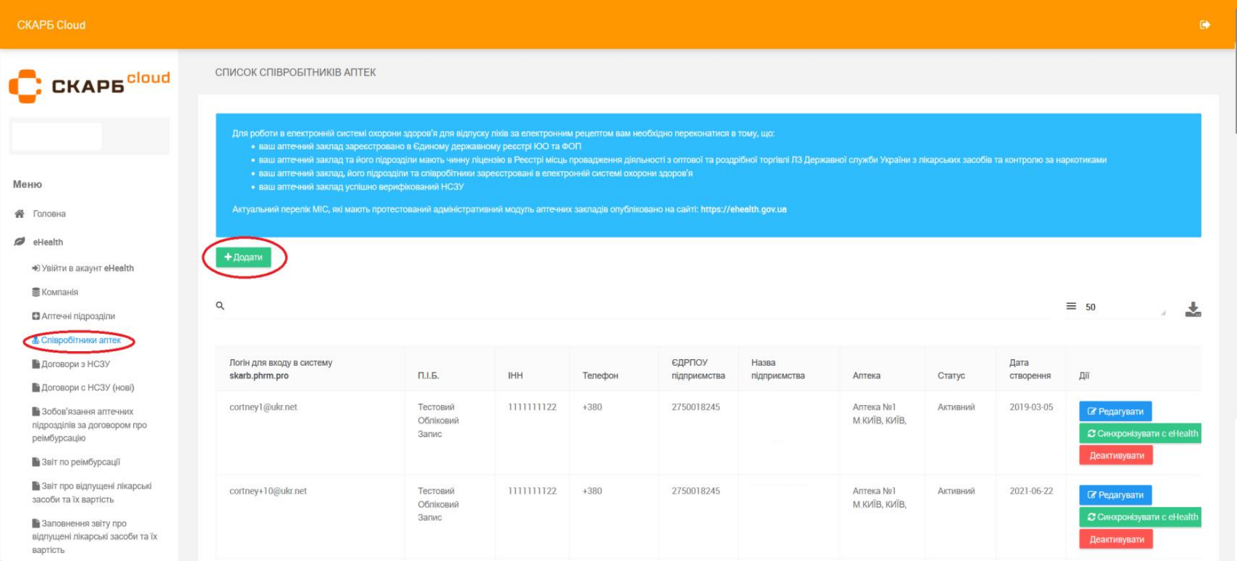This screenshot has height=561, width=1237.
Task: Click the list lines icon beside 50
Action: (x=1071, y=306)
